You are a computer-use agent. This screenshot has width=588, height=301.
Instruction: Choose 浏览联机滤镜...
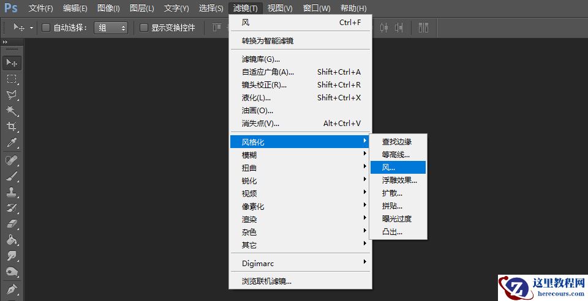[301, 281]
